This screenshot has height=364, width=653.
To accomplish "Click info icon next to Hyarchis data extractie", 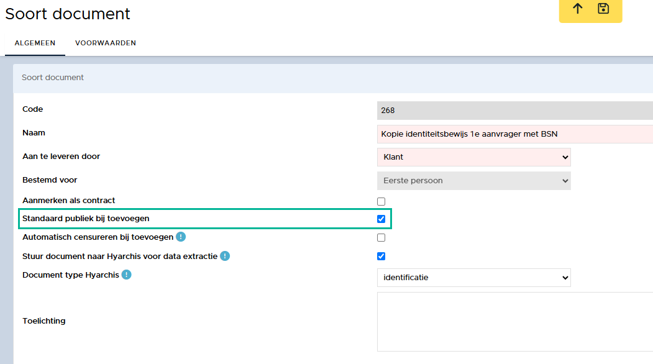I will pyautogui.click(x=225, y=256).
